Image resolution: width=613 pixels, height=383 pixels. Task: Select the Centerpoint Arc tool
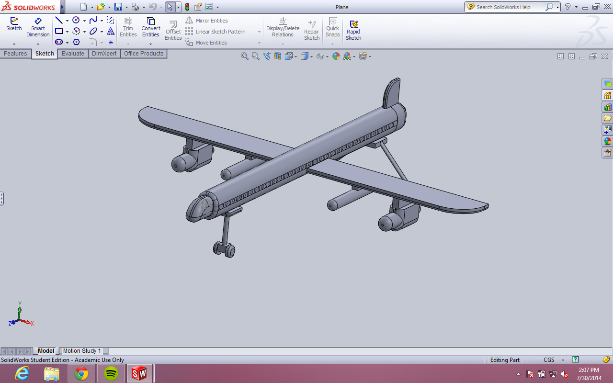pos(76,31)
